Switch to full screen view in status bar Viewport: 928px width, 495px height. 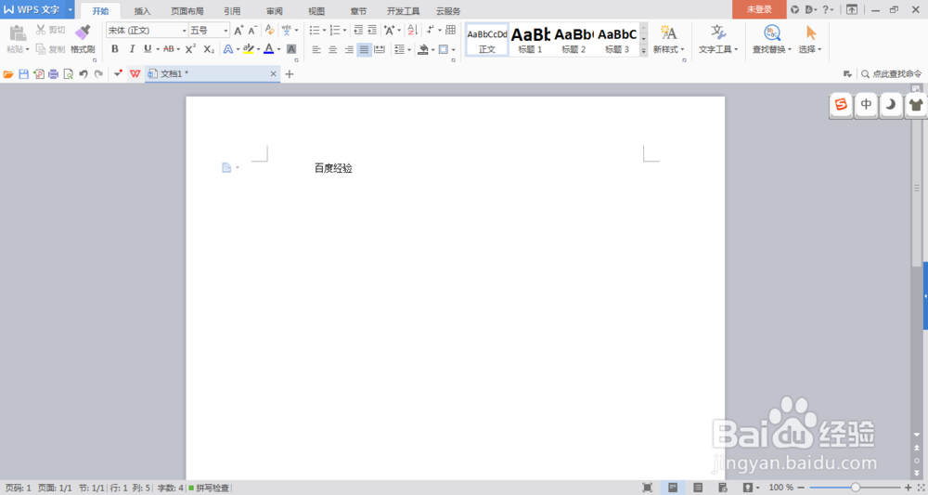648,488
